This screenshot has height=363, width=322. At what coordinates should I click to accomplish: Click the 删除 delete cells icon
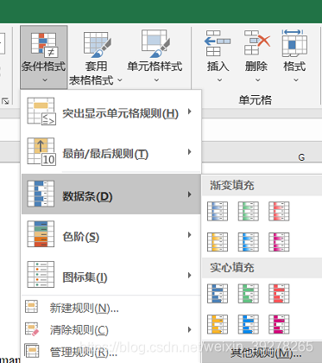pos(257,42)
